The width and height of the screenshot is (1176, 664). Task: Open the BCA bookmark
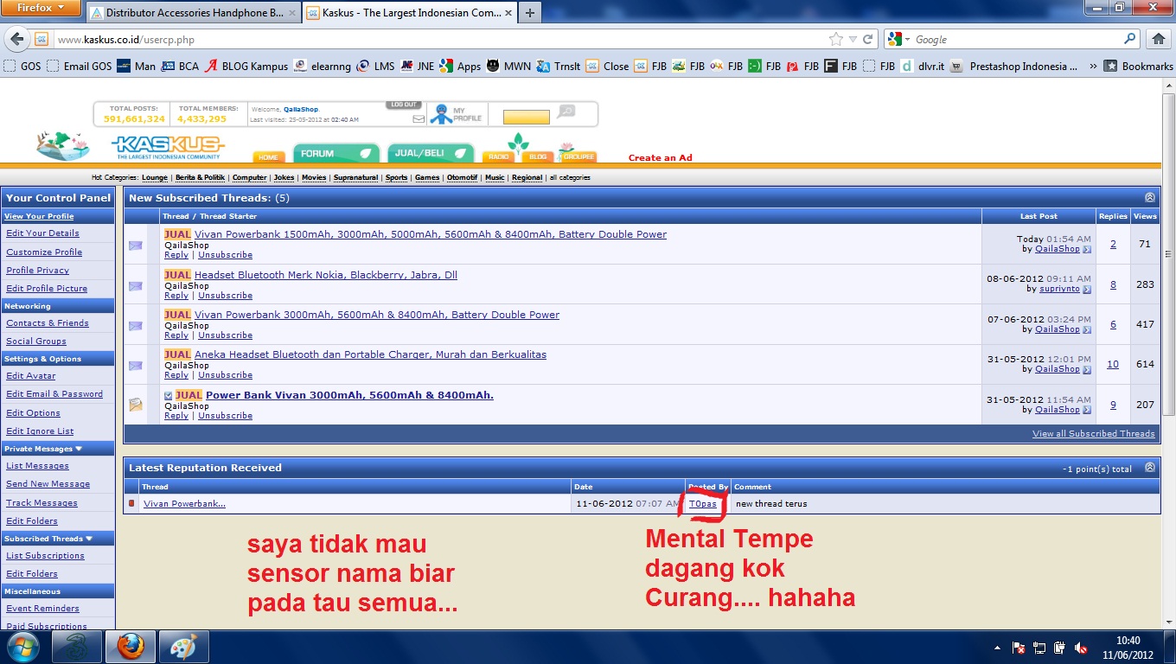(x=180, y=66)
